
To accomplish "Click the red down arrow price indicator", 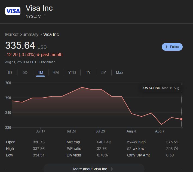I will click(38, 55).
